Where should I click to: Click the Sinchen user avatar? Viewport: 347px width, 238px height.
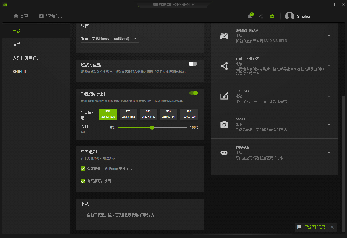pyautogui.click(x=290, y=16)
